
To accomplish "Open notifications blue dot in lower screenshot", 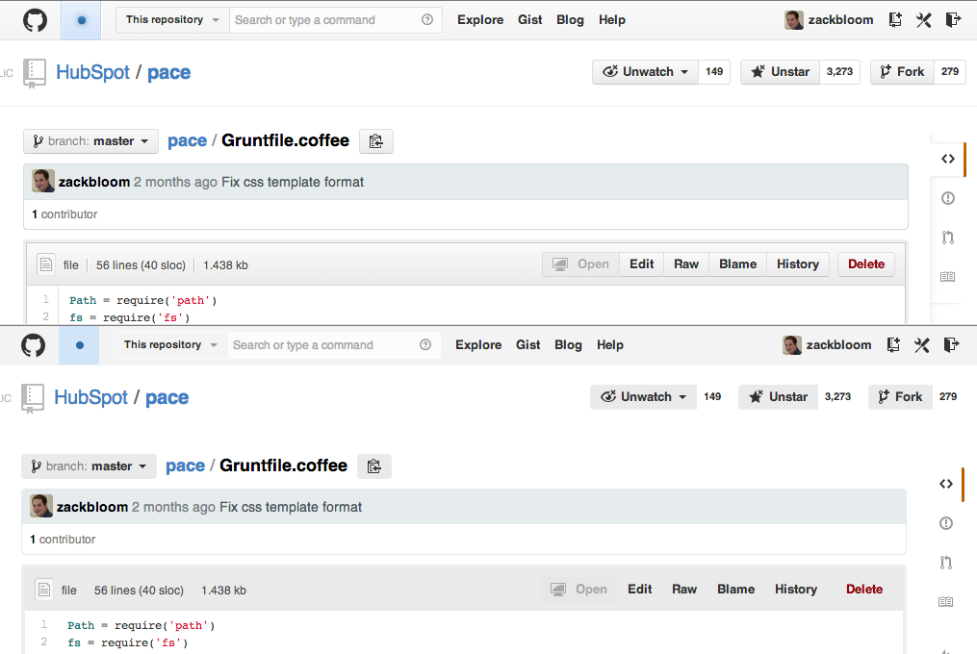I will coord(79,345).
